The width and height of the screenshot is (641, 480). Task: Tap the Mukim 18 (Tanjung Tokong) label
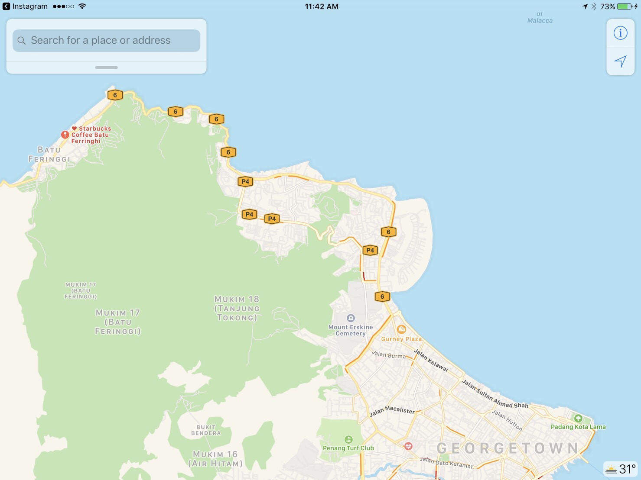pyautogui.click(x=237, y=308)
